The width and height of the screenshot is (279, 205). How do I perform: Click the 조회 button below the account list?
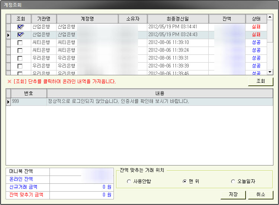260,81
